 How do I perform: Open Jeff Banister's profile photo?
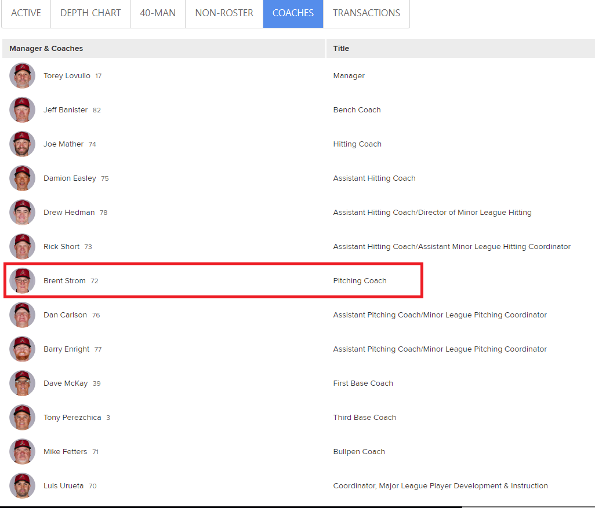(x=22, y=110)
